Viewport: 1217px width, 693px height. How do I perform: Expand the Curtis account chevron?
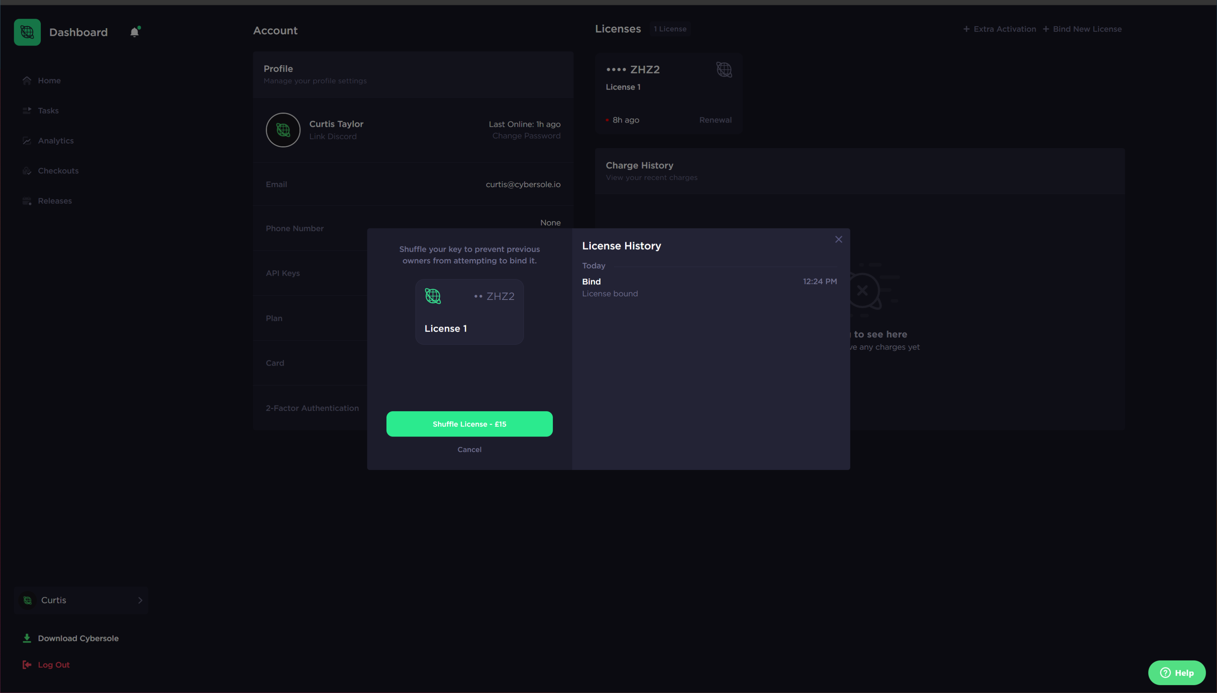click(140, 600)
